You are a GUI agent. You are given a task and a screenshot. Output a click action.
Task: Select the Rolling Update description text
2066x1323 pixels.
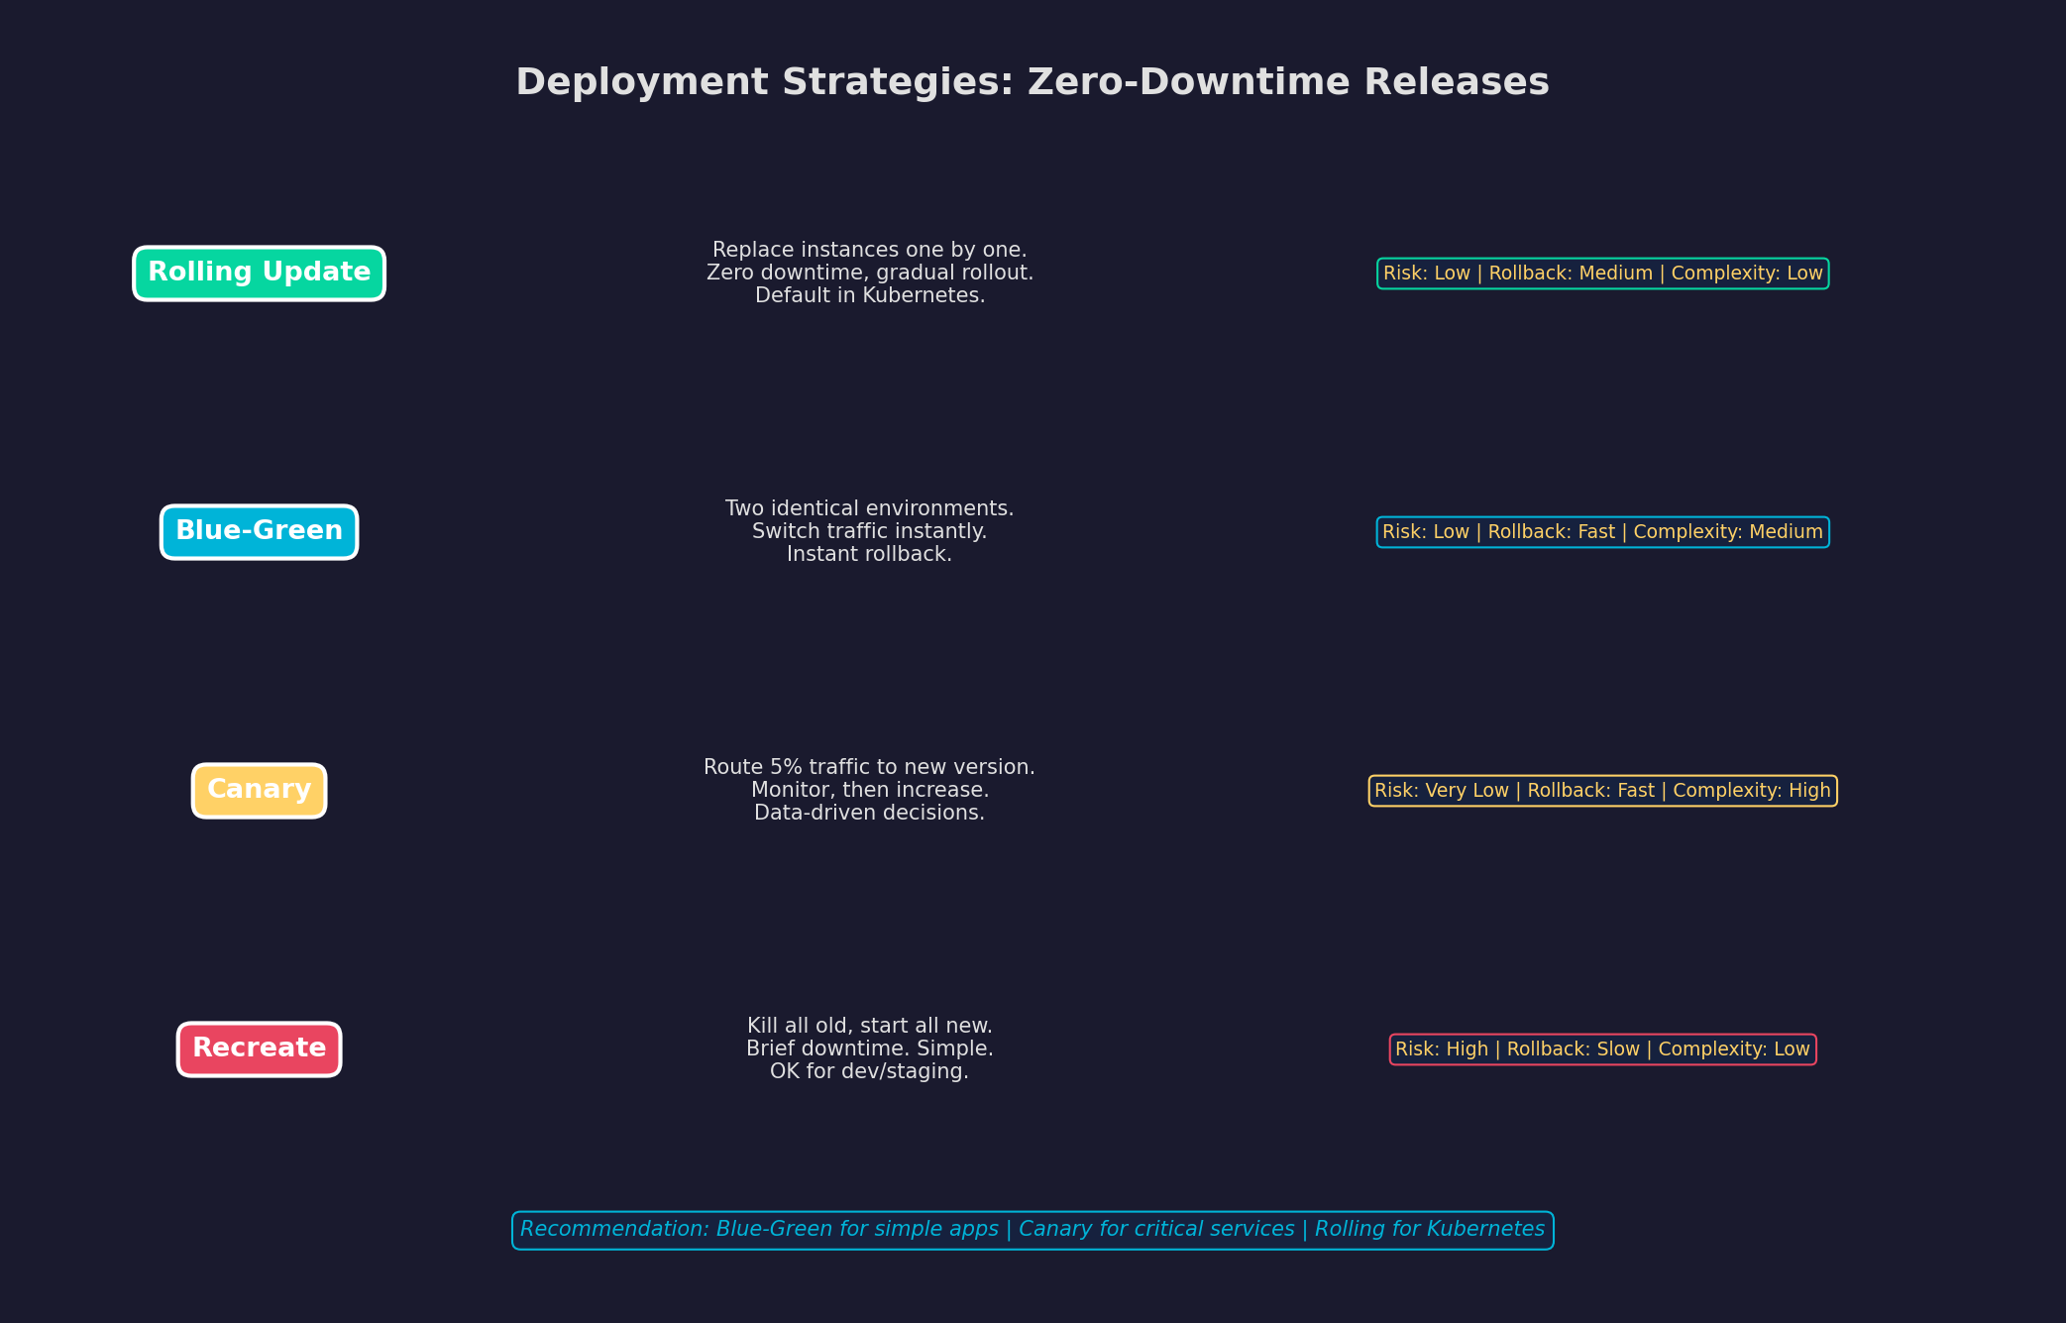(x=869, y=273)
